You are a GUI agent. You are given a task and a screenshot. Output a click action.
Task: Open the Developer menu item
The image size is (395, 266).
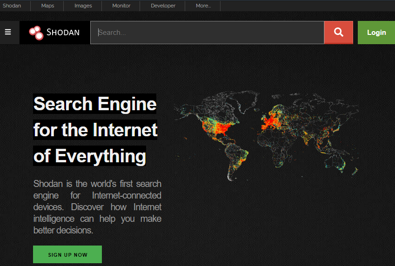[163, 6]
